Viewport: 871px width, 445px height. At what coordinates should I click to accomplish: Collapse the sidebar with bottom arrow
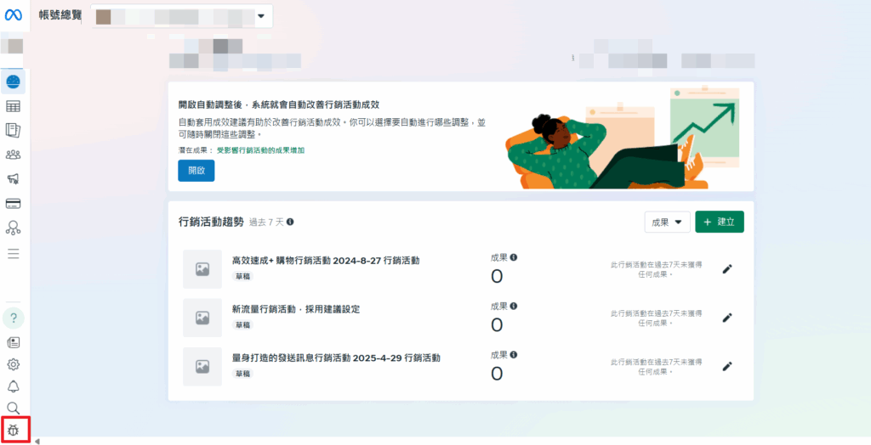(x=37, y=441)
